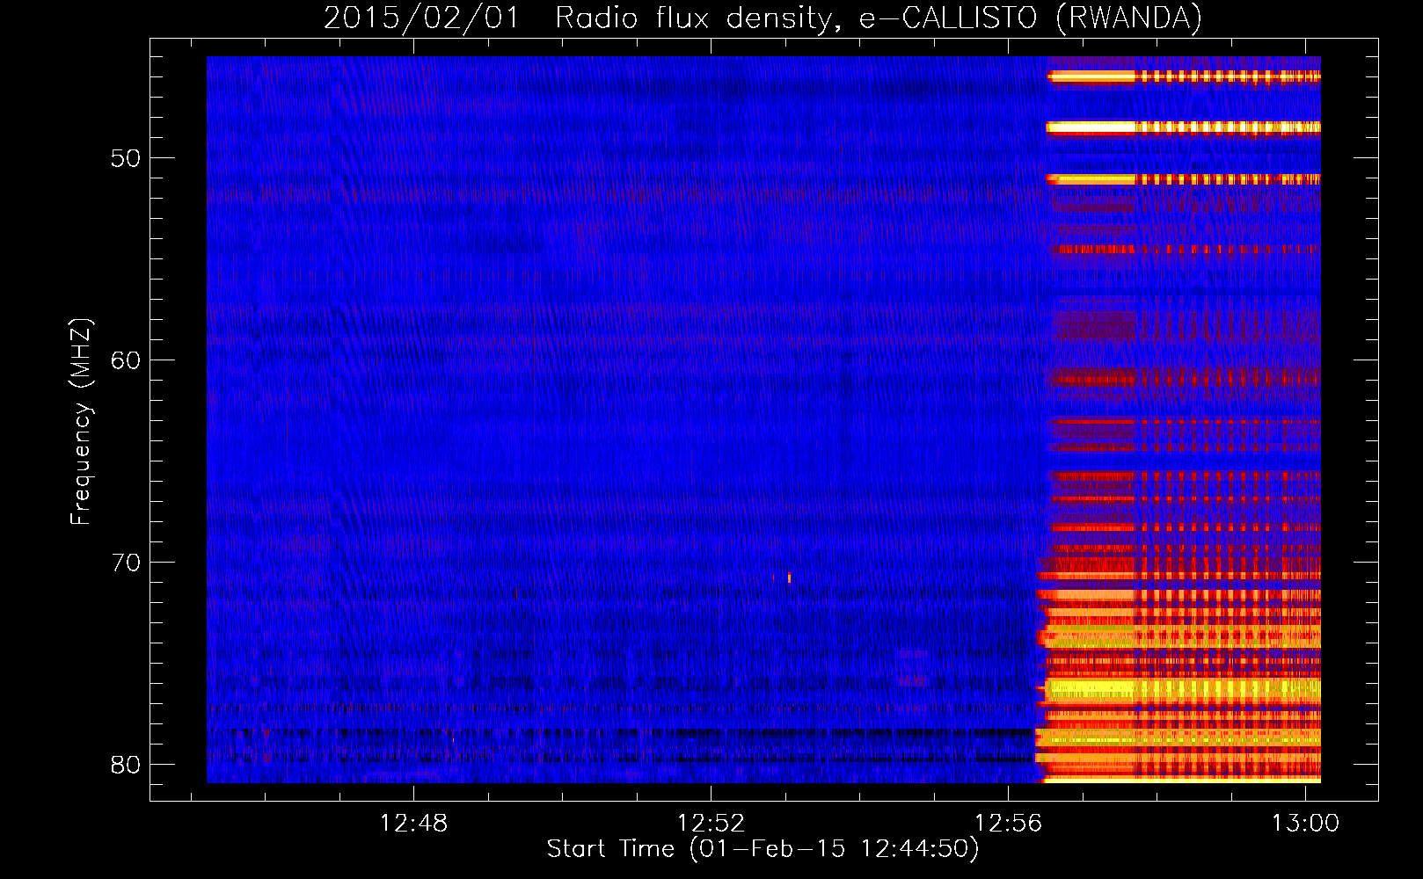Select the 12:52 time tick label

(711, 824)
